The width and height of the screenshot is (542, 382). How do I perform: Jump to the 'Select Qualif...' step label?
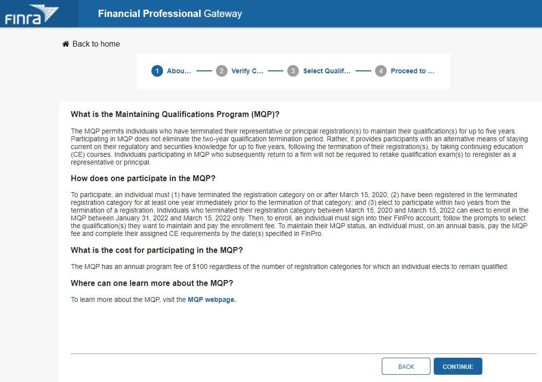pyautogui.click(x=327, y=71)
